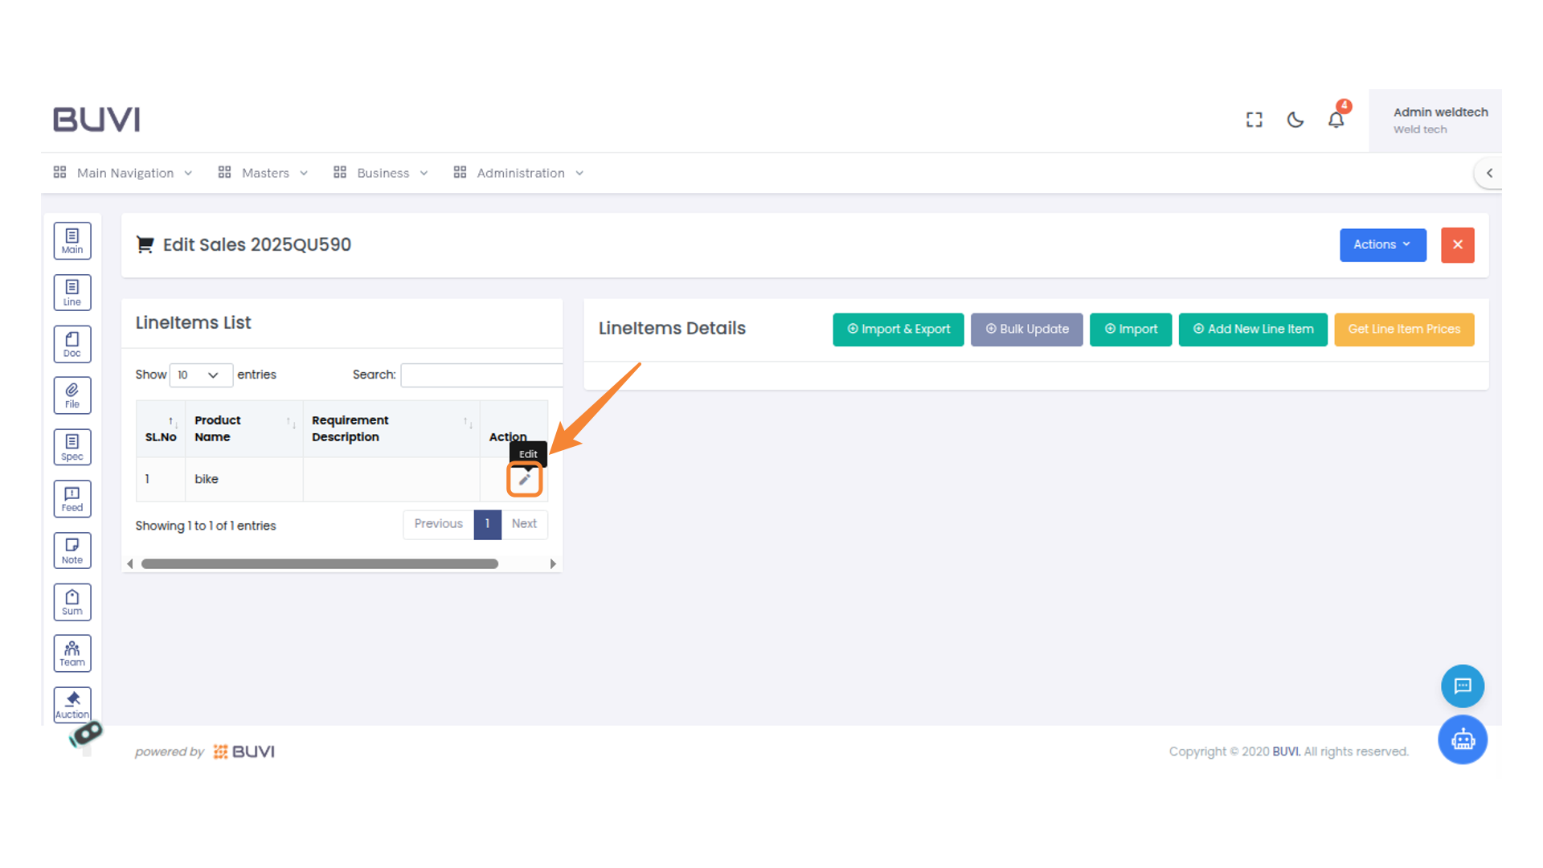
Task: Open the notifications bell
Action: 1336,120
